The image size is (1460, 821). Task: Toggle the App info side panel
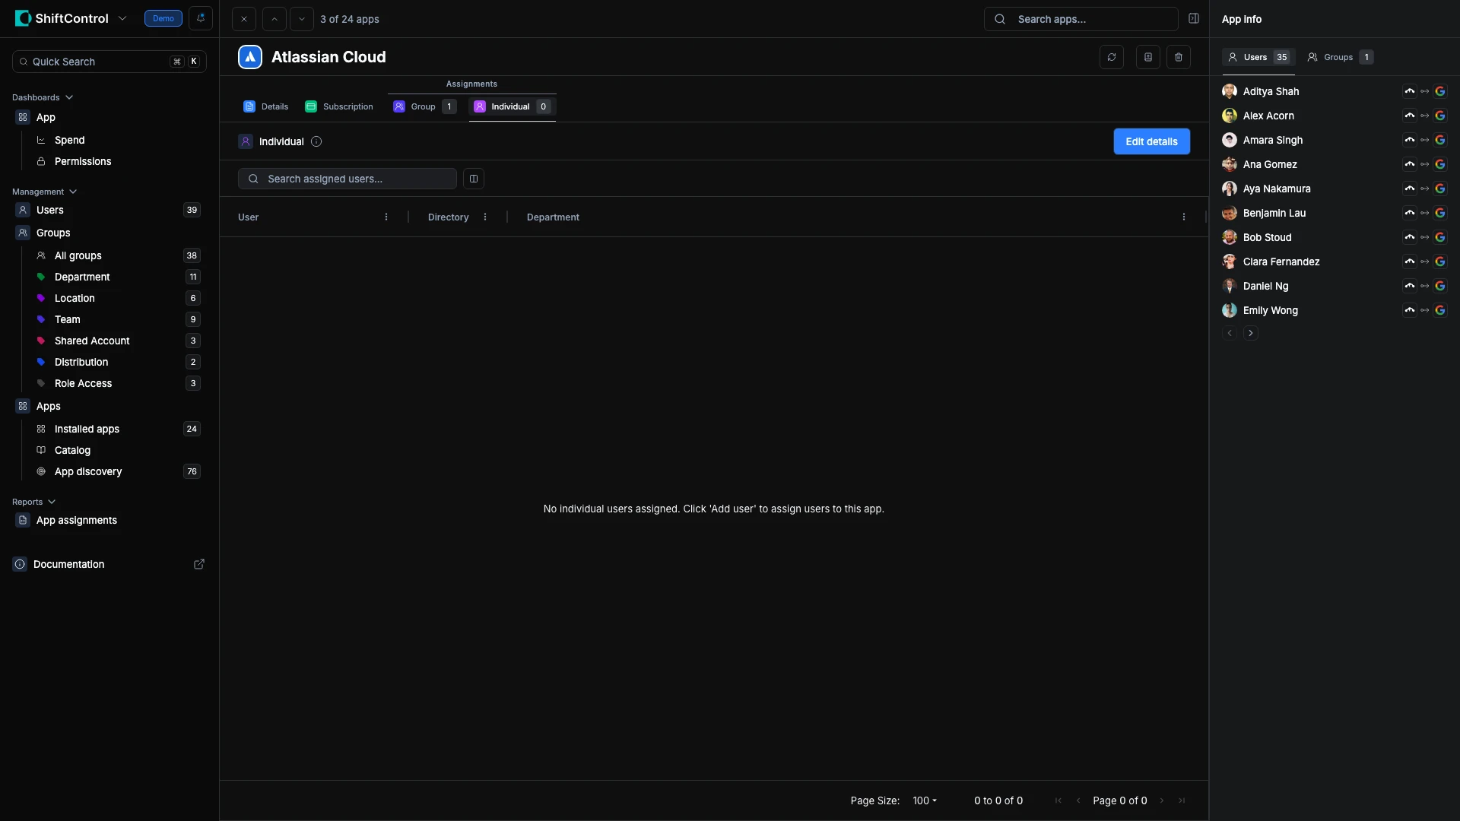(1193, 19)
